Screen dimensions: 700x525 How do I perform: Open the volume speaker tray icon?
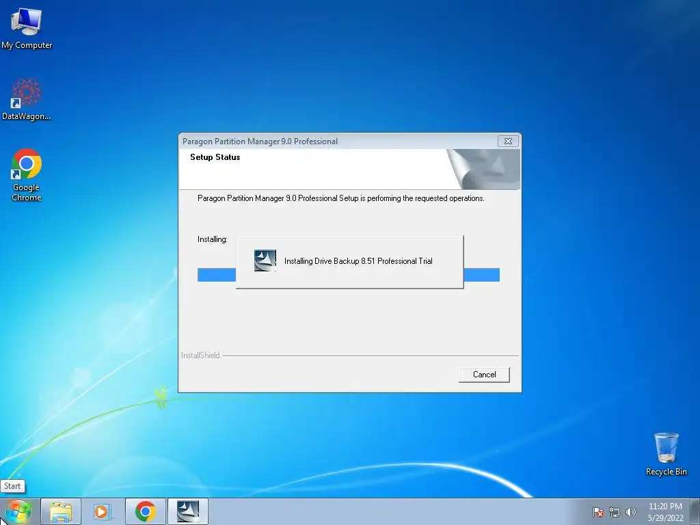pos(630,512)
